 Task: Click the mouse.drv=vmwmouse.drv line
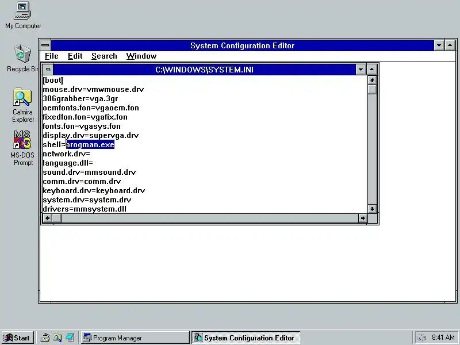pos(93,90)
